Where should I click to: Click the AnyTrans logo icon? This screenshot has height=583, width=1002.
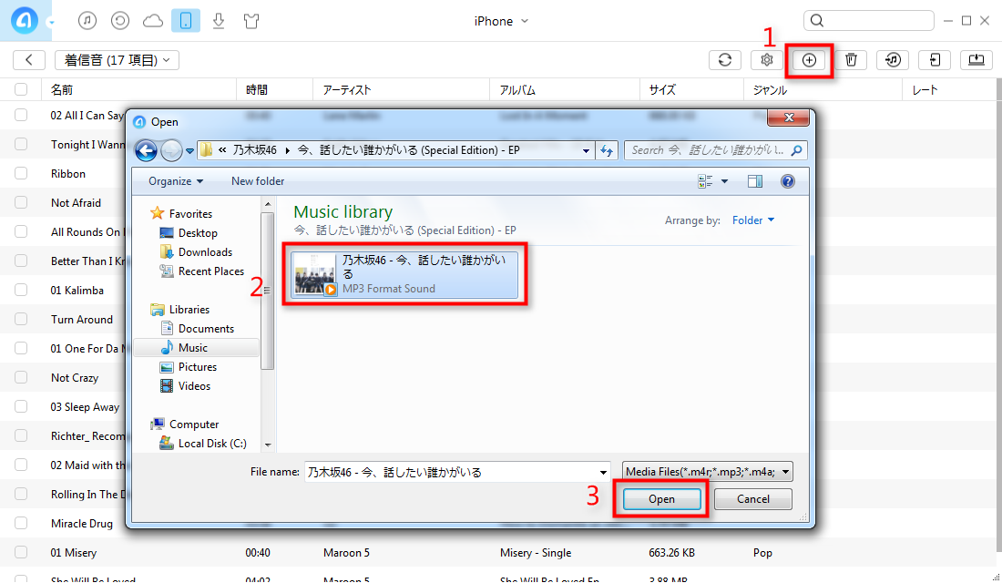(25, 20)
